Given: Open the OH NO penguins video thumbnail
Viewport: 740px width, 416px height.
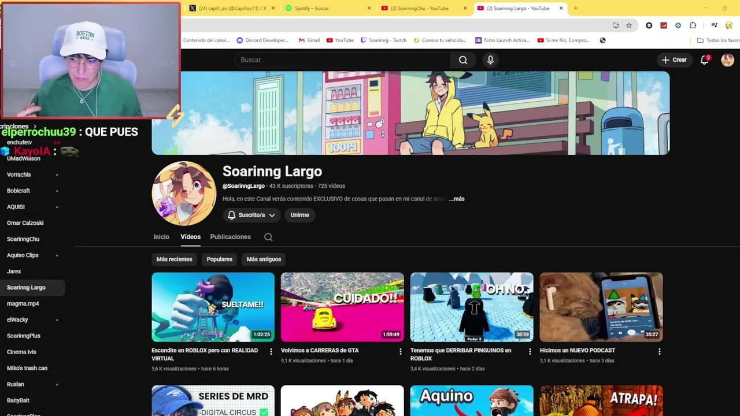Looking at the screenshot, I should tap(472, 307).
